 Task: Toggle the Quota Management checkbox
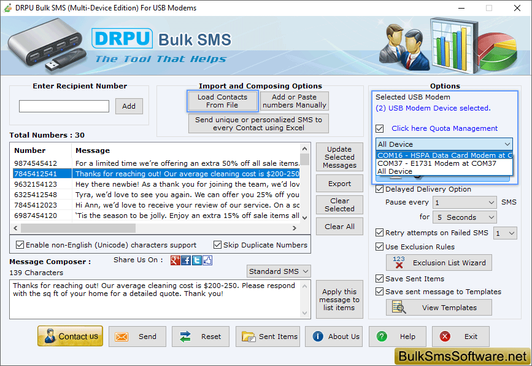[x=380, y=129]
